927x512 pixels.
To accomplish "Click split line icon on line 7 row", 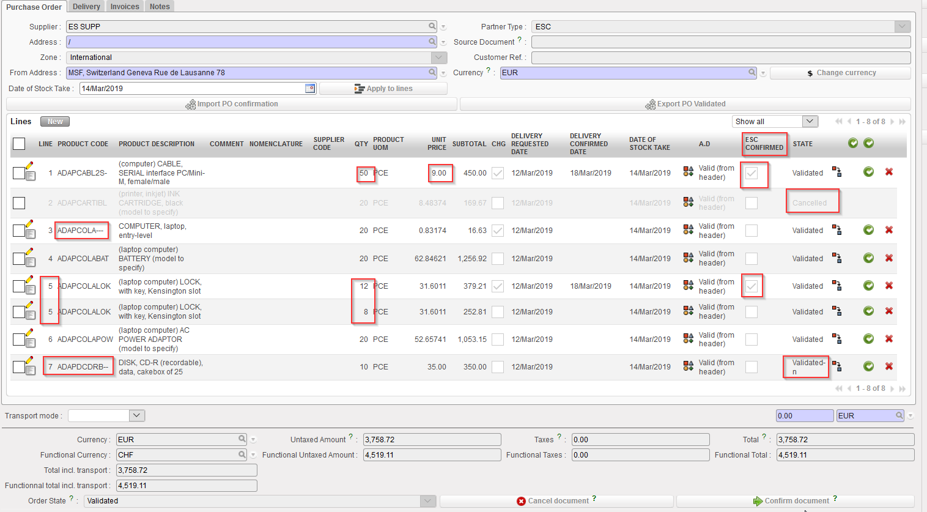I will coord(837,366).
